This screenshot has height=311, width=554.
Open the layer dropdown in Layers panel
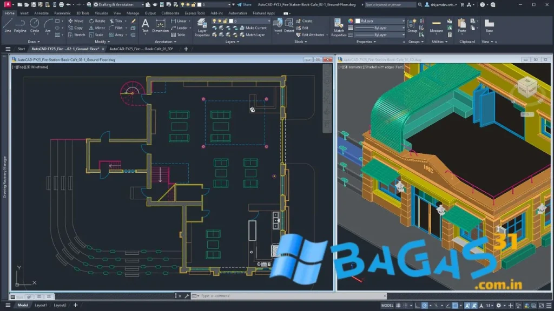(x=241, y=21)
